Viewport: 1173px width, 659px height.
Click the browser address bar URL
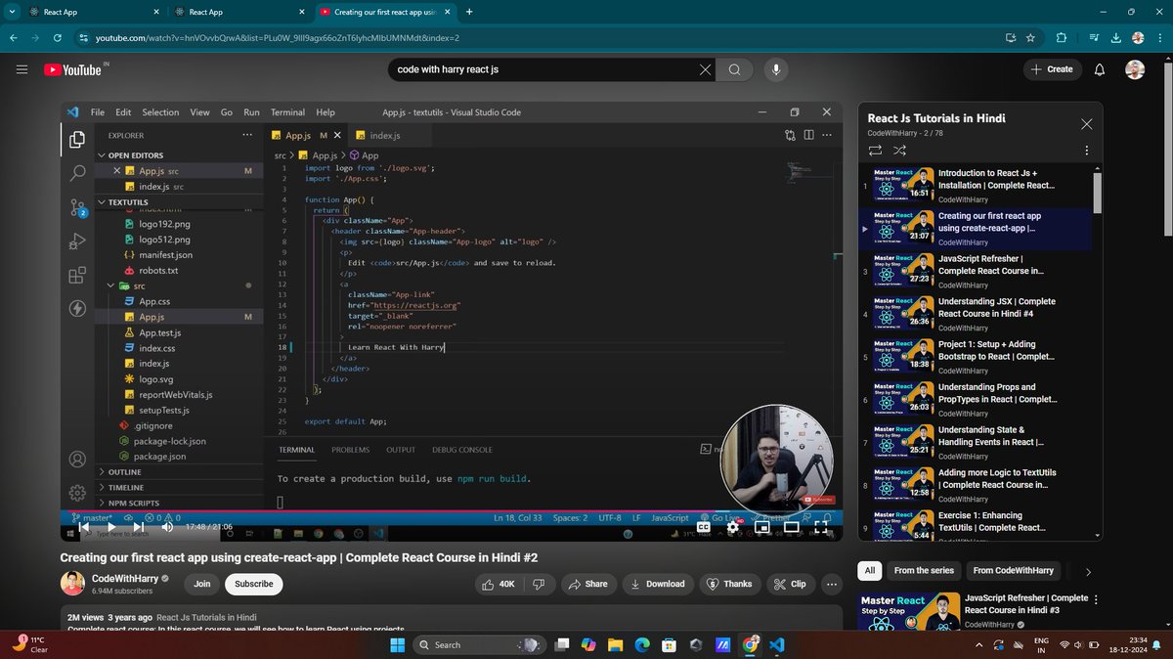[x=278, y=38]
